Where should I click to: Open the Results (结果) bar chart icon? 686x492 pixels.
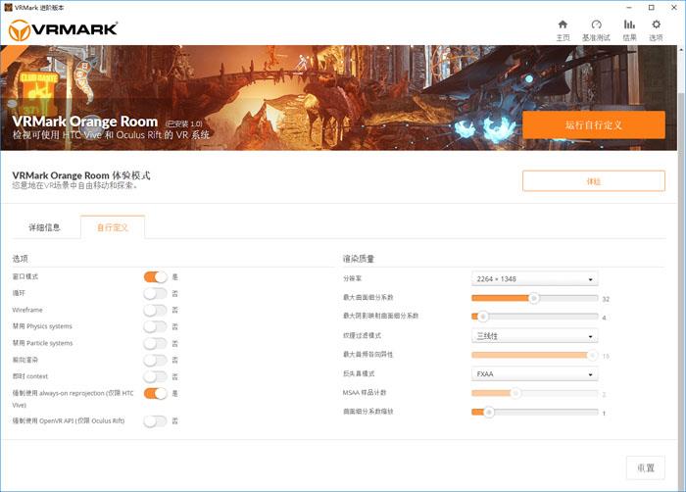point(629,30)
